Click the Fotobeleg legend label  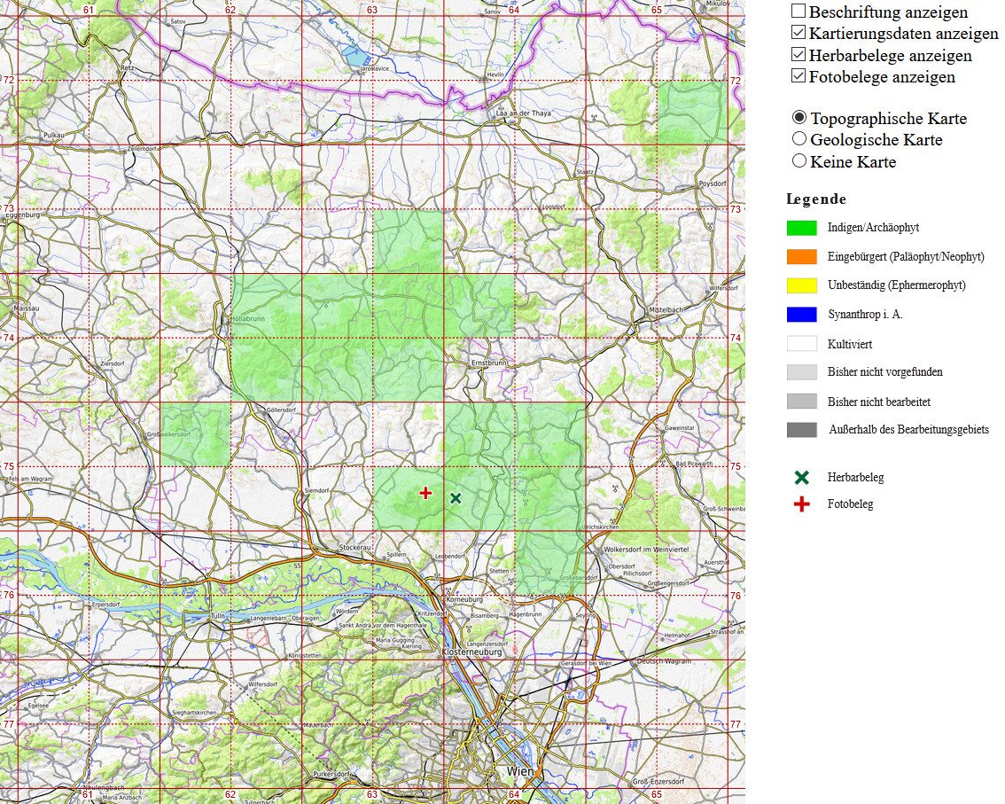pos(850,504)
